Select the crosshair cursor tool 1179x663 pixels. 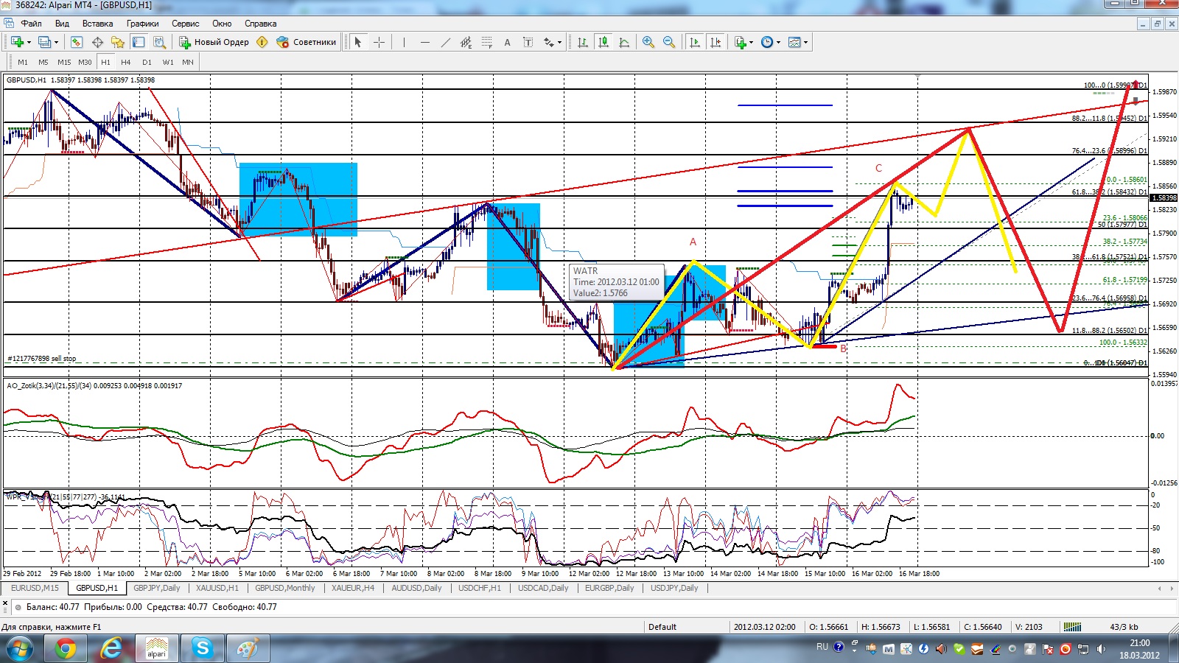click(379, 42)
